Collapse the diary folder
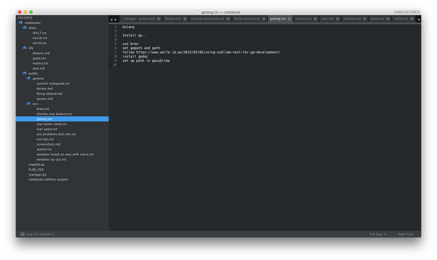 pos(24,28)
